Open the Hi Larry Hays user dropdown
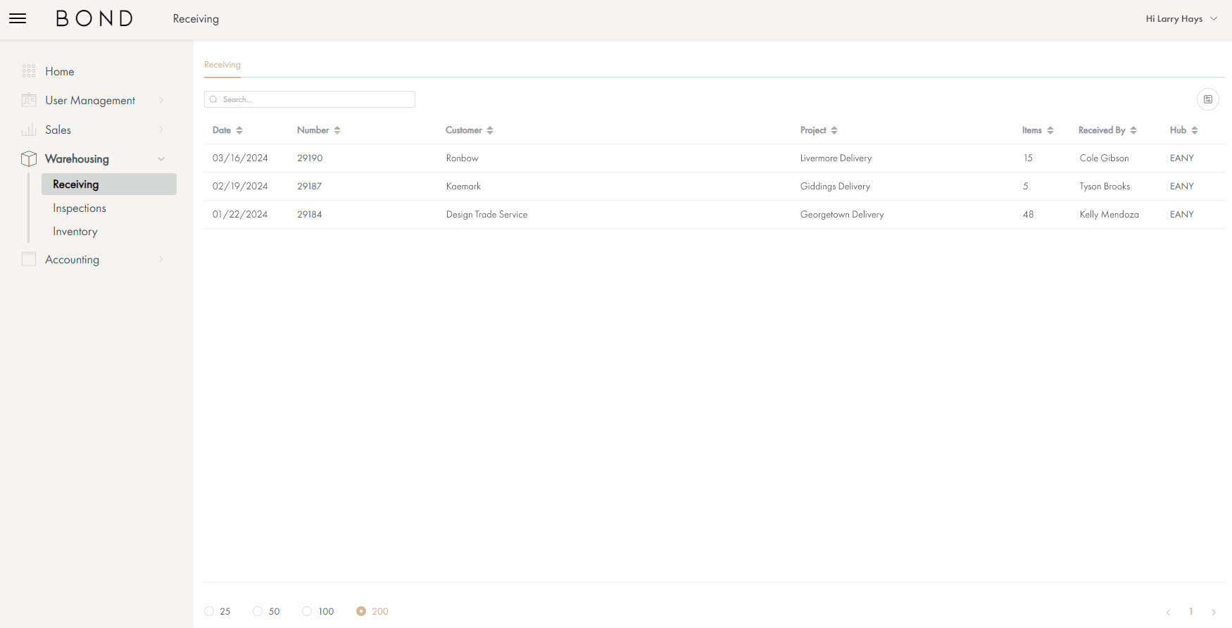This screenshot has height=628, width=1232. click(x=1181, y=19)
